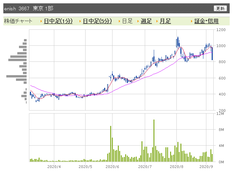Image resolution: width=232 pixels, height=175 pixels.
Task: Open the 日中足(1分) intraday chart link
Action: (x=58, y=21)
